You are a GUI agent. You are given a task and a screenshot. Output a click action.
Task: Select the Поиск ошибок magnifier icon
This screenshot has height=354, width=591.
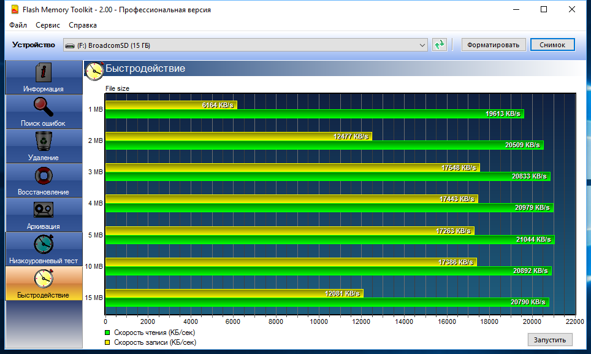(x=44, y=106)
